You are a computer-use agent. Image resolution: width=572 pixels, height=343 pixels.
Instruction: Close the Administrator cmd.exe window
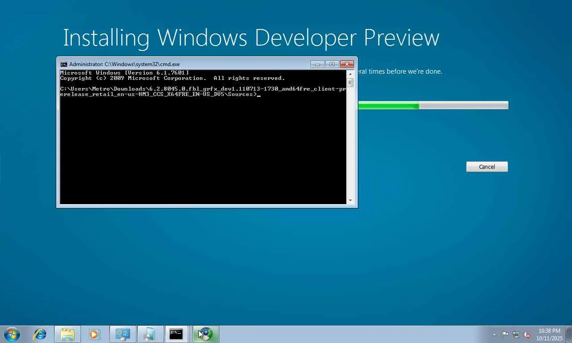click(347, 64)
